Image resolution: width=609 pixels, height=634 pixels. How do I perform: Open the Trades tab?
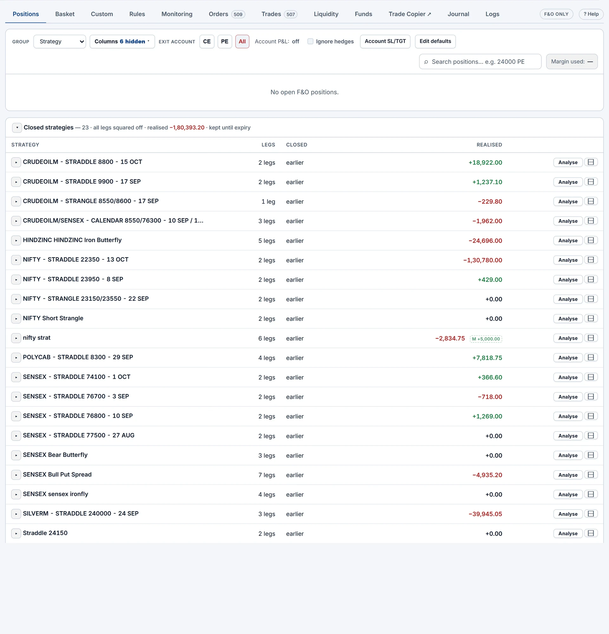(x=279, y=14)
